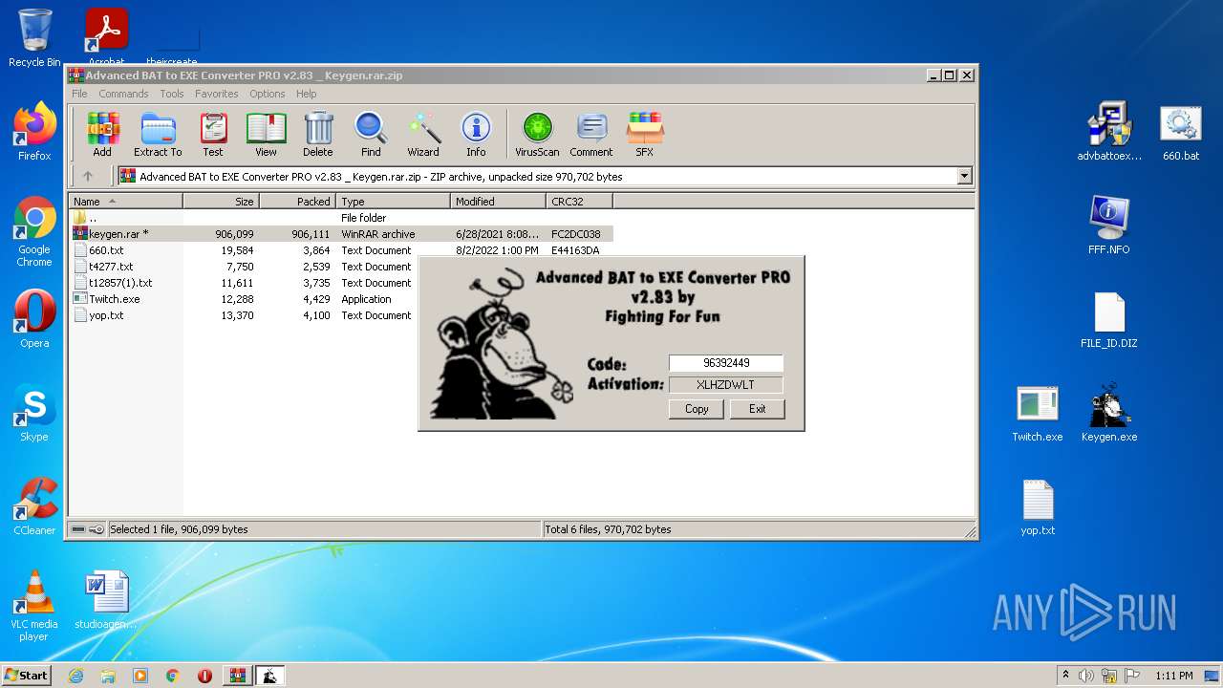Open Skype desktop shortcut

click(x=34, y=413)
